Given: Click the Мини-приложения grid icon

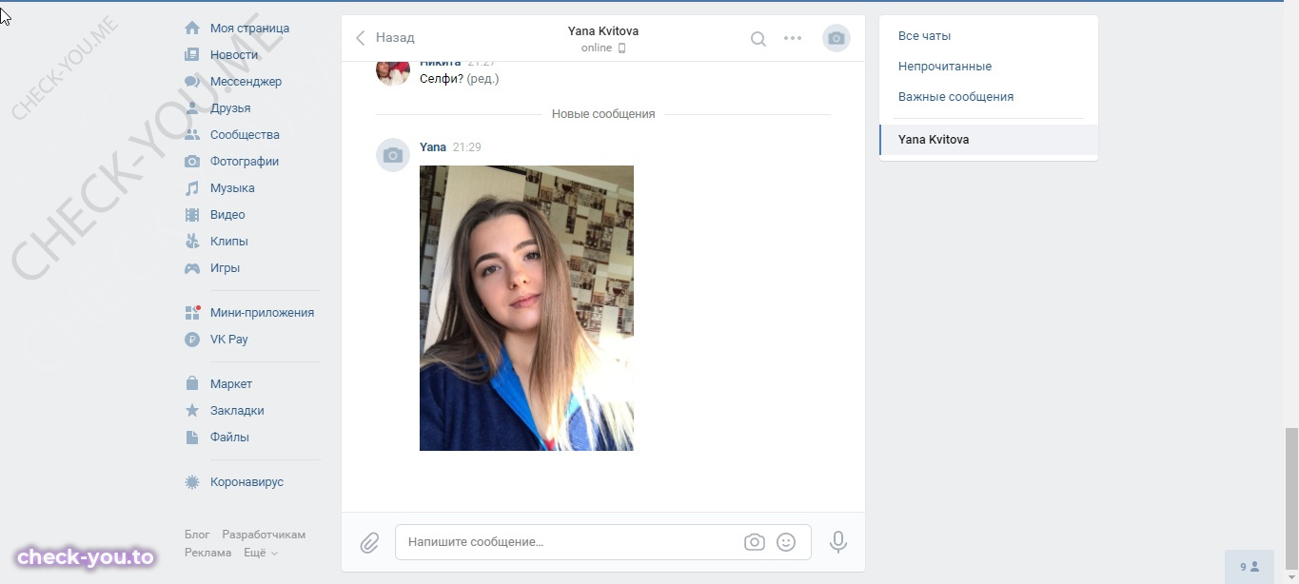Looking at the screenshot, I should point(192,313).
